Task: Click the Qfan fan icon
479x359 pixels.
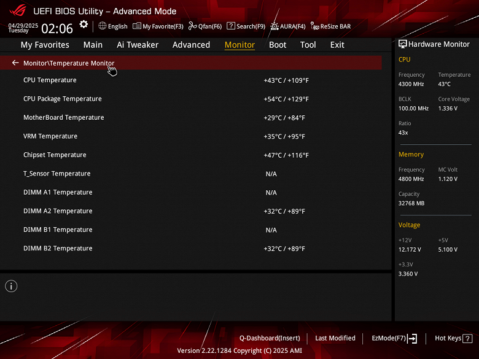Action: pos(192,26)
